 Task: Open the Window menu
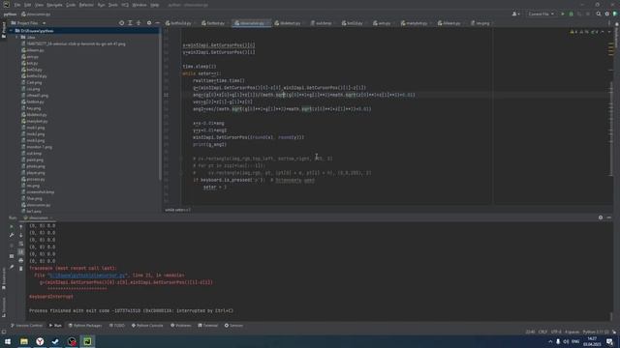pyautogui.click(x=139, y=5)
